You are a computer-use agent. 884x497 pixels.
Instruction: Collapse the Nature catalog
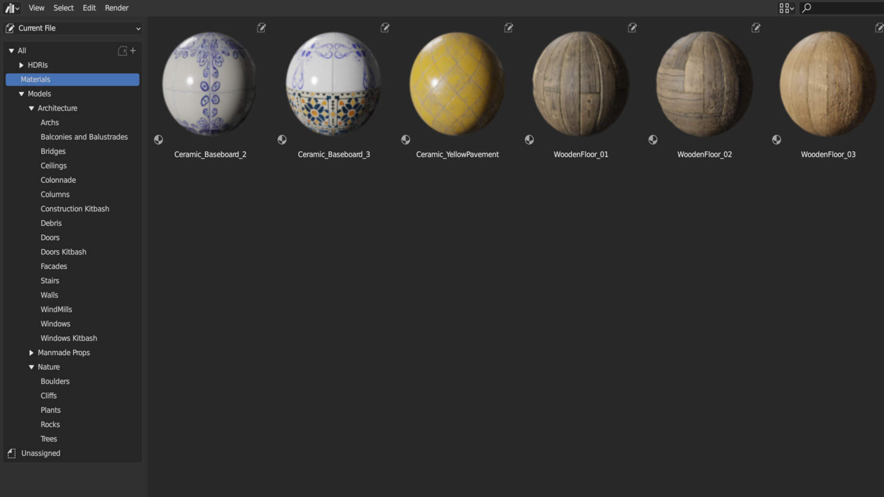coord(31,366)
